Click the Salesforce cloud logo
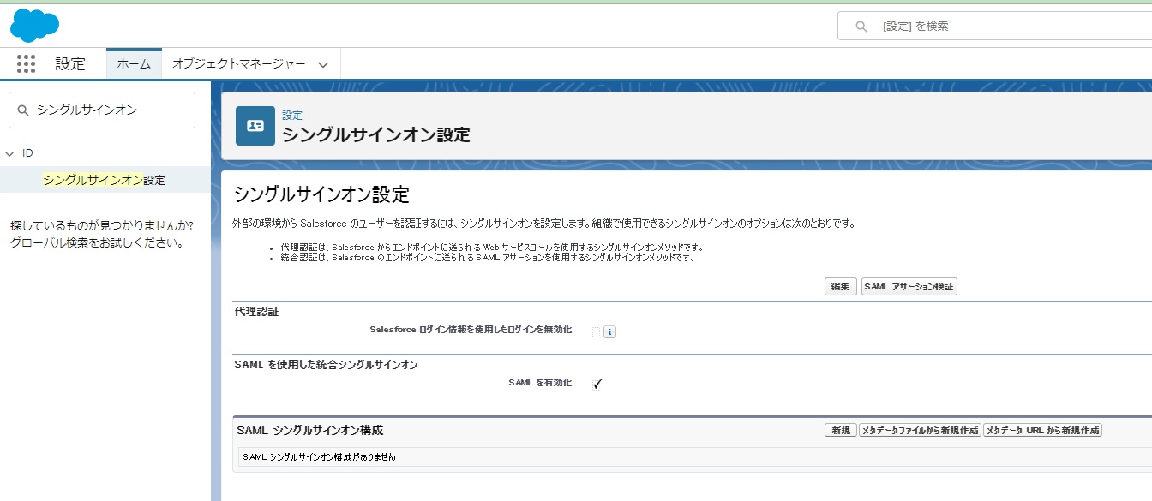 point(35,26)
